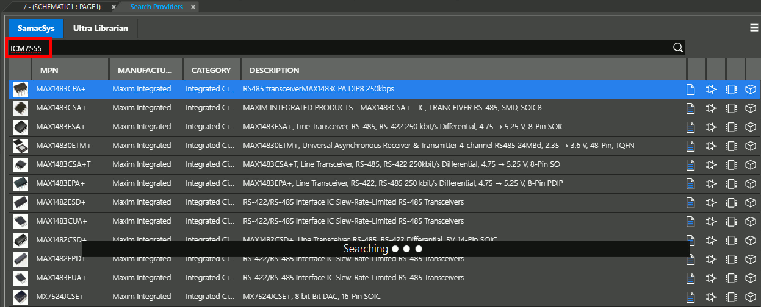View footprint for MAX1483CPA+
This screenshot has height=307, width=761.
point(730,90)
